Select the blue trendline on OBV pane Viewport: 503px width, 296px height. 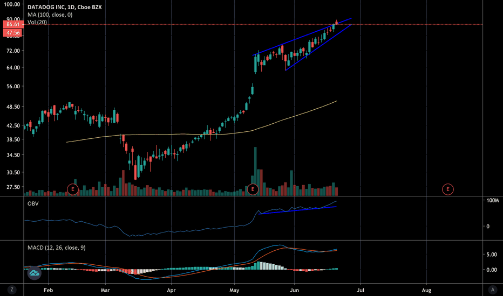(x=297, y=210)
